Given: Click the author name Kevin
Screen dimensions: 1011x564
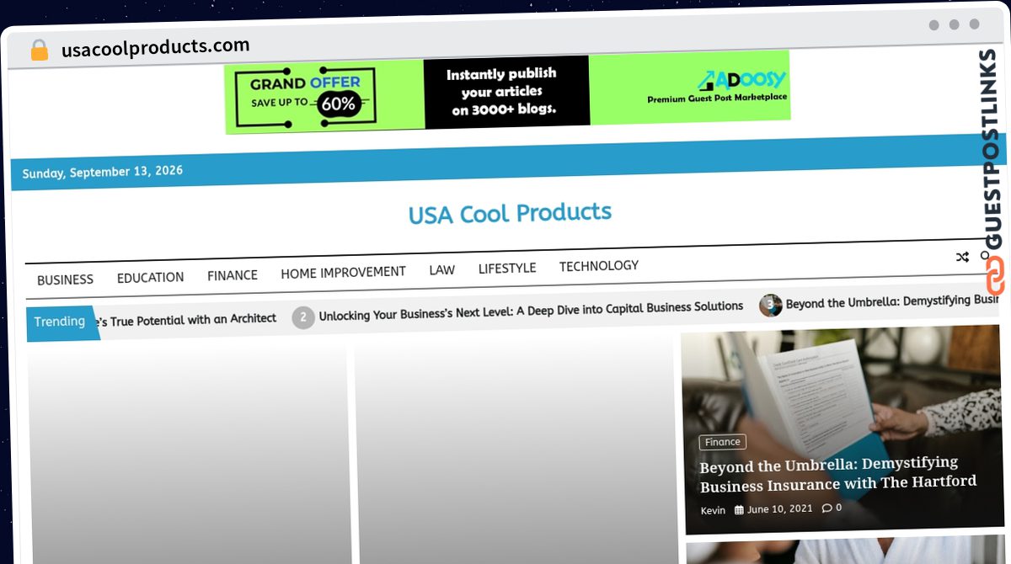Looking at the screenshot, I should (713, 510).
